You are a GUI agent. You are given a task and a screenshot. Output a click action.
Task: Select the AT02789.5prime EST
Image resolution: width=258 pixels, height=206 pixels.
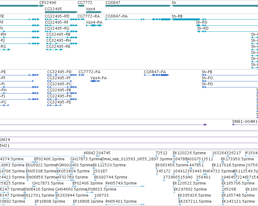[72, 177]
